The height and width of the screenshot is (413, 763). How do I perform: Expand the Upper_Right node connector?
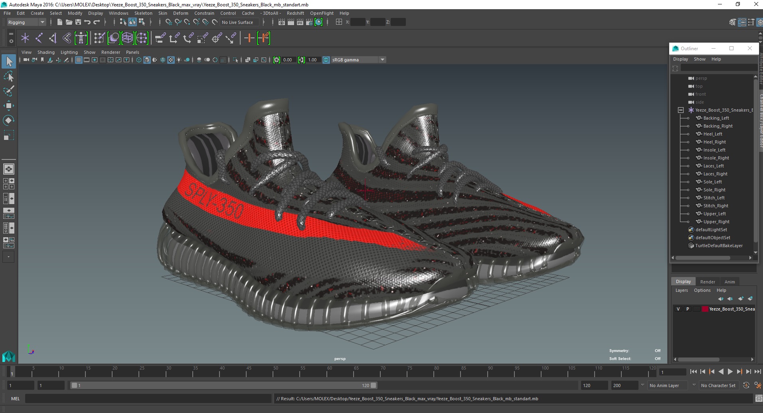[x=688, y=222]
